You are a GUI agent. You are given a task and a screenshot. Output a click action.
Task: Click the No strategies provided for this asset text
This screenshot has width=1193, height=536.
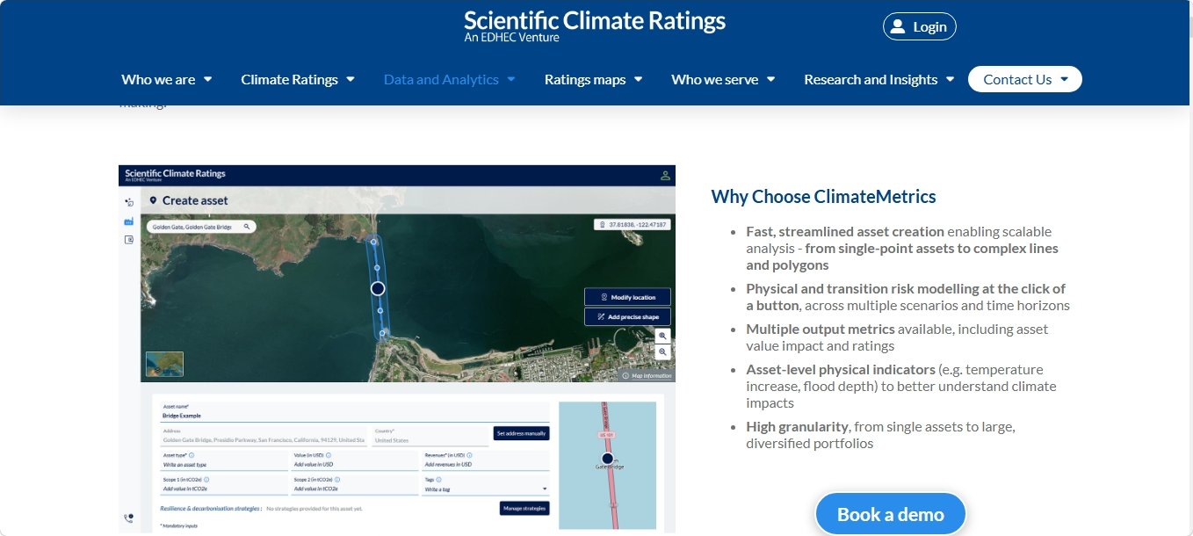click(315, 509)
